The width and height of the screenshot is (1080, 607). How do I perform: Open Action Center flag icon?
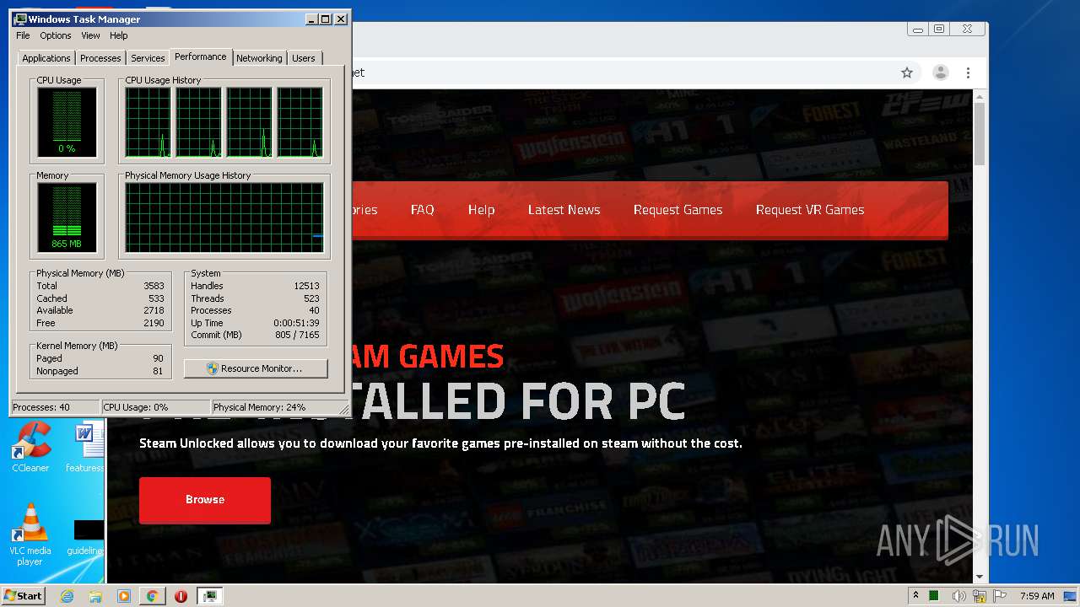(1000, 596)
